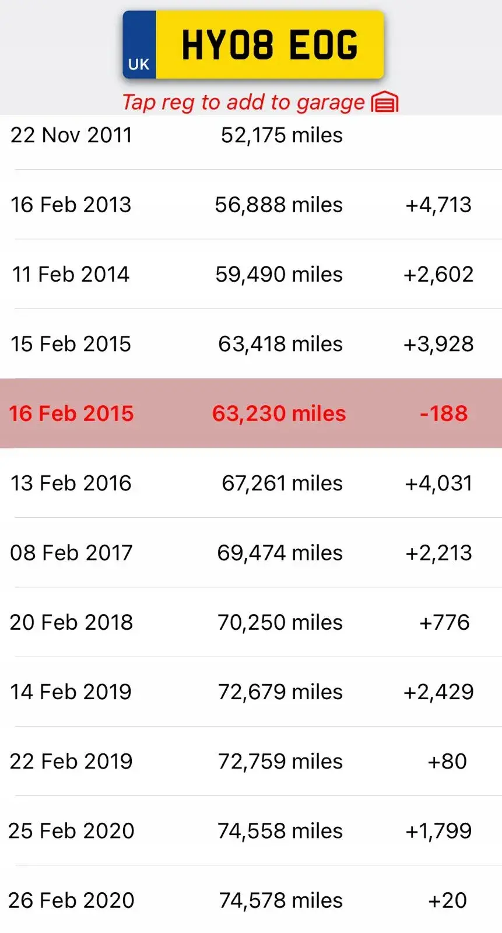
Task: Tap the +3,928 mileage difference
Action: (x=438, y=344)
